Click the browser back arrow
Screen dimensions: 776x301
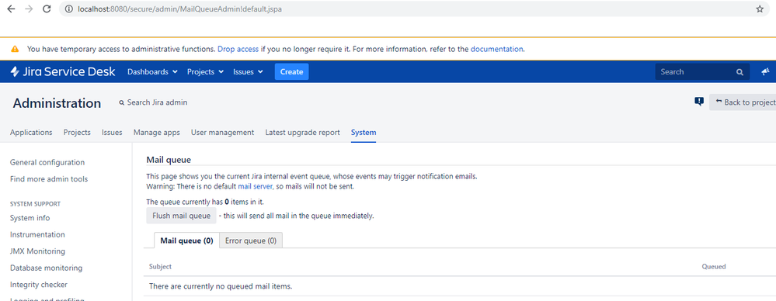coord(11,9)
